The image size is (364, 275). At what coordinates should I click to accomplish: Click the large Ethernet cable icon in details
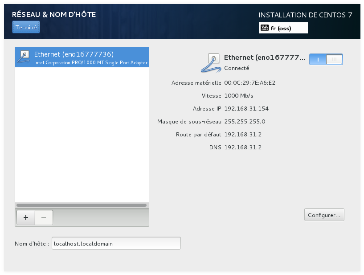tap(211, 63)
